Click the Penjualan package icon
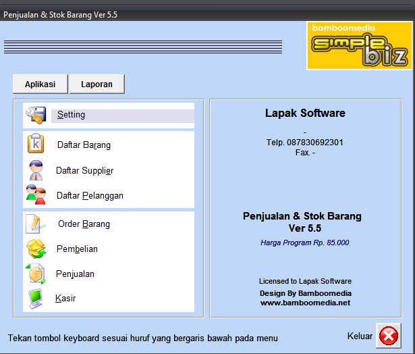Viewport: 415px width, 354px height. coord(36,274)
